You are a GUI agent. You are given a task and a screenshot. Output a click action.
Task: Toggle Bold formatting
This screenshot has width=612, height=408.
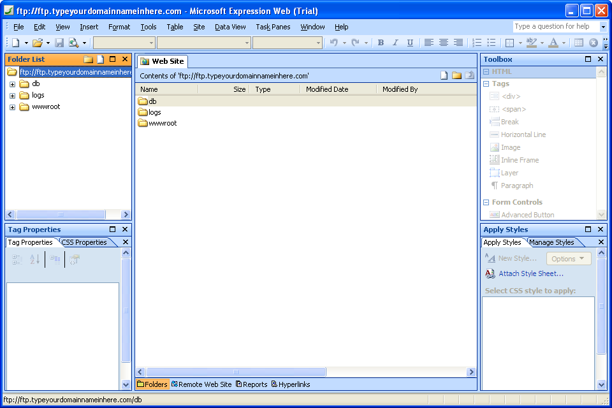pyautogui.click(x=381, y=43)
